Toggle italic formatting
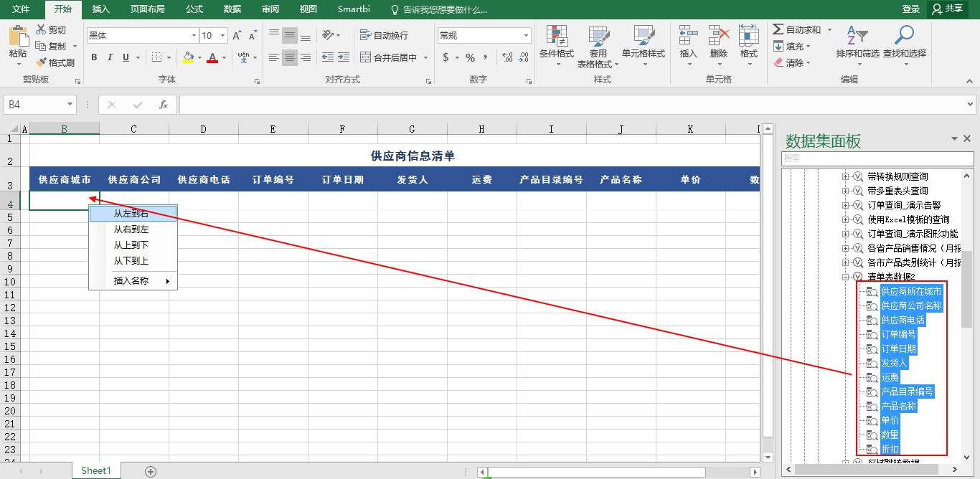980x479 pixels. point(110,57)
